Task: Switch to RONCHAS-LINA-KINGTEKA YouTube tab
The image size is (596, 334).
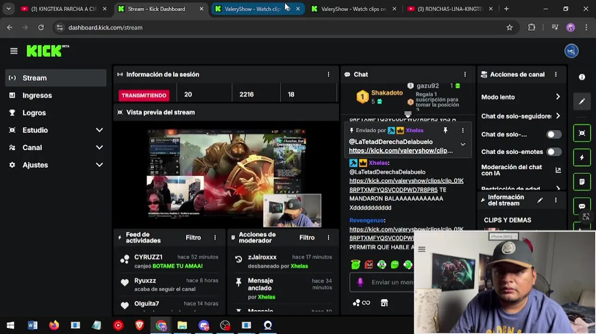Action: [x=449, y=9]
